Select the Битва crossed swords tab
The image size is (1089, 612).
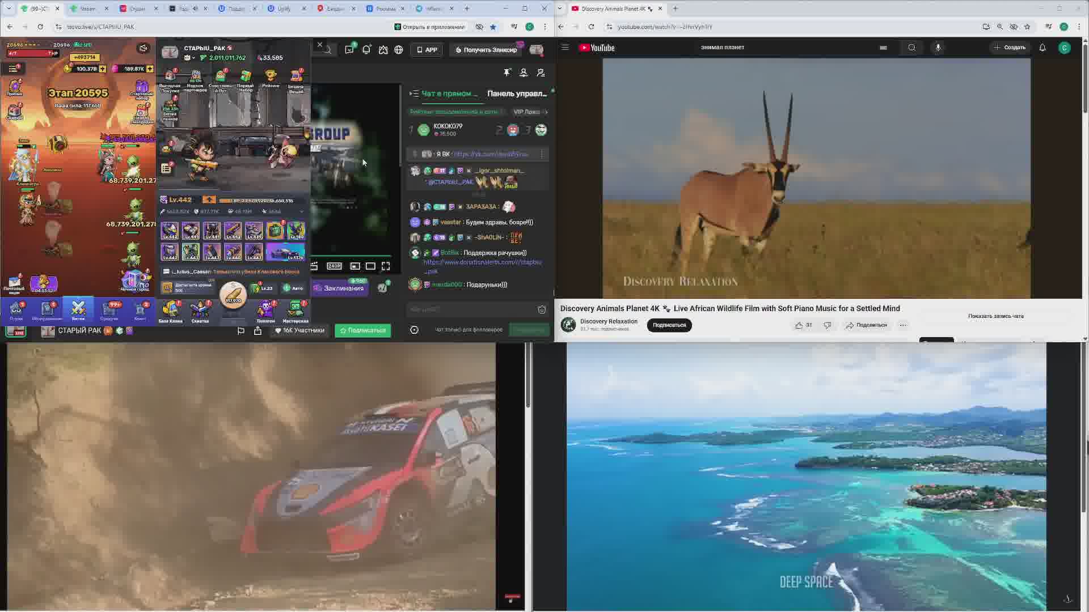coord(78,311)
